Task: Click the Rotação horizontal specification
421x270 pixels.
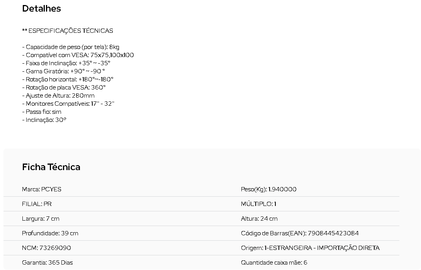Action: 68,79
